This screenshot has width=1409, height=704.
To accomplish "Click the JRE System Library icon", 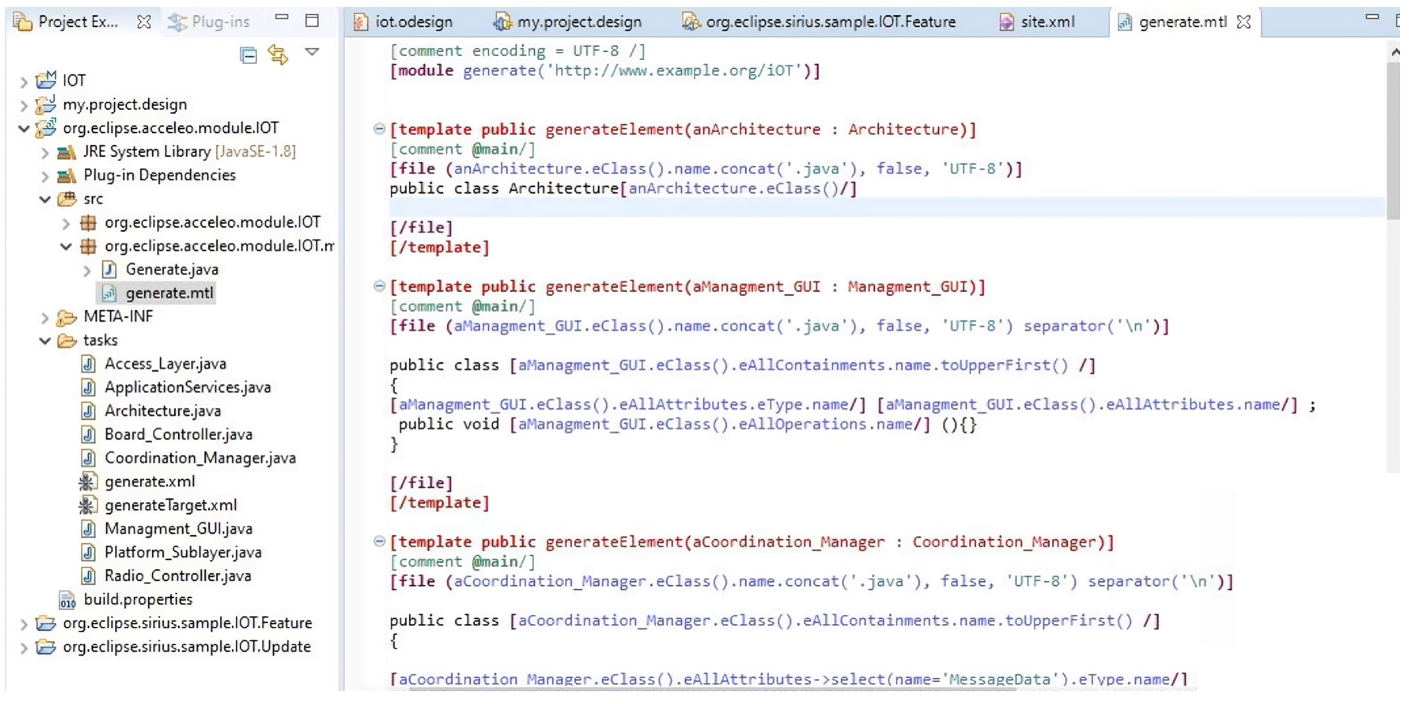I will [67, 152].
